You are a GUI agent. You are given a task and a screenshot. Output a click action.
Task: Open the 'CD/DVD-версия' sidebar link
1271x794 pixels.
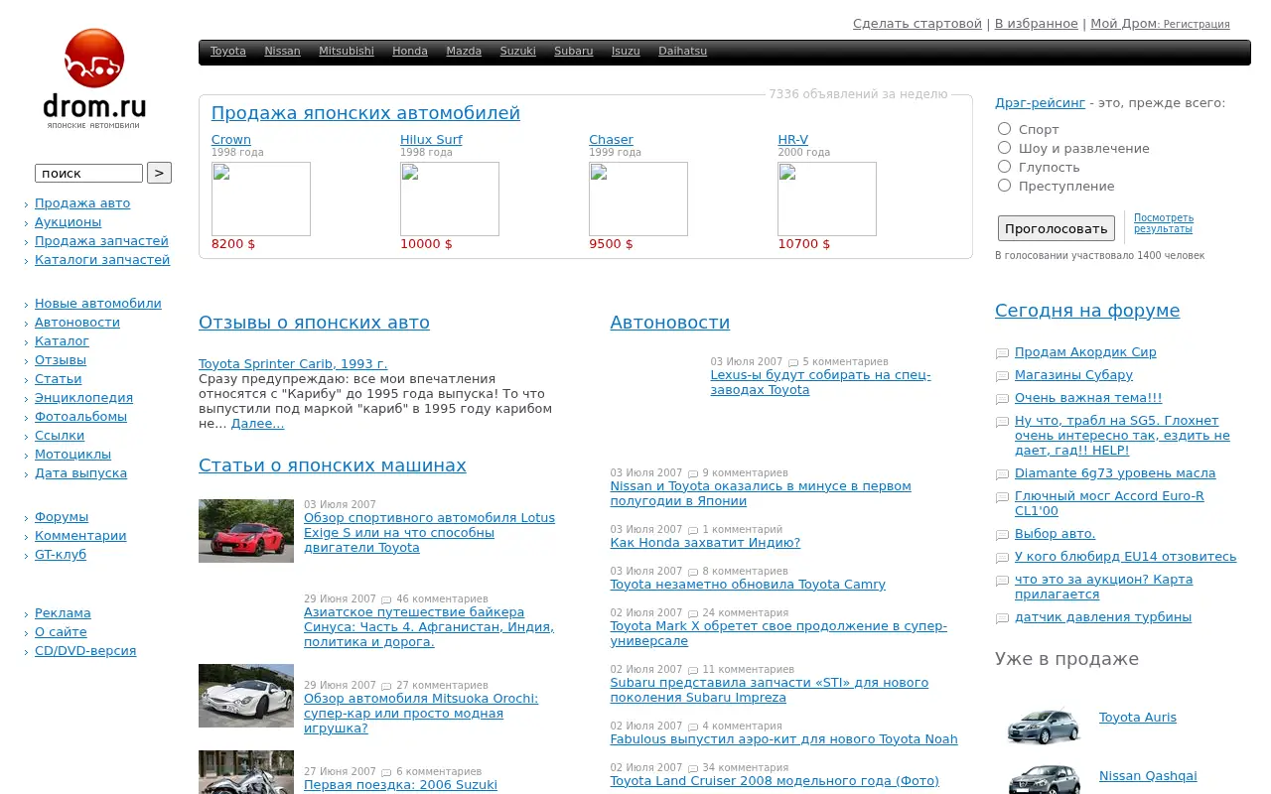pos(85,651)
